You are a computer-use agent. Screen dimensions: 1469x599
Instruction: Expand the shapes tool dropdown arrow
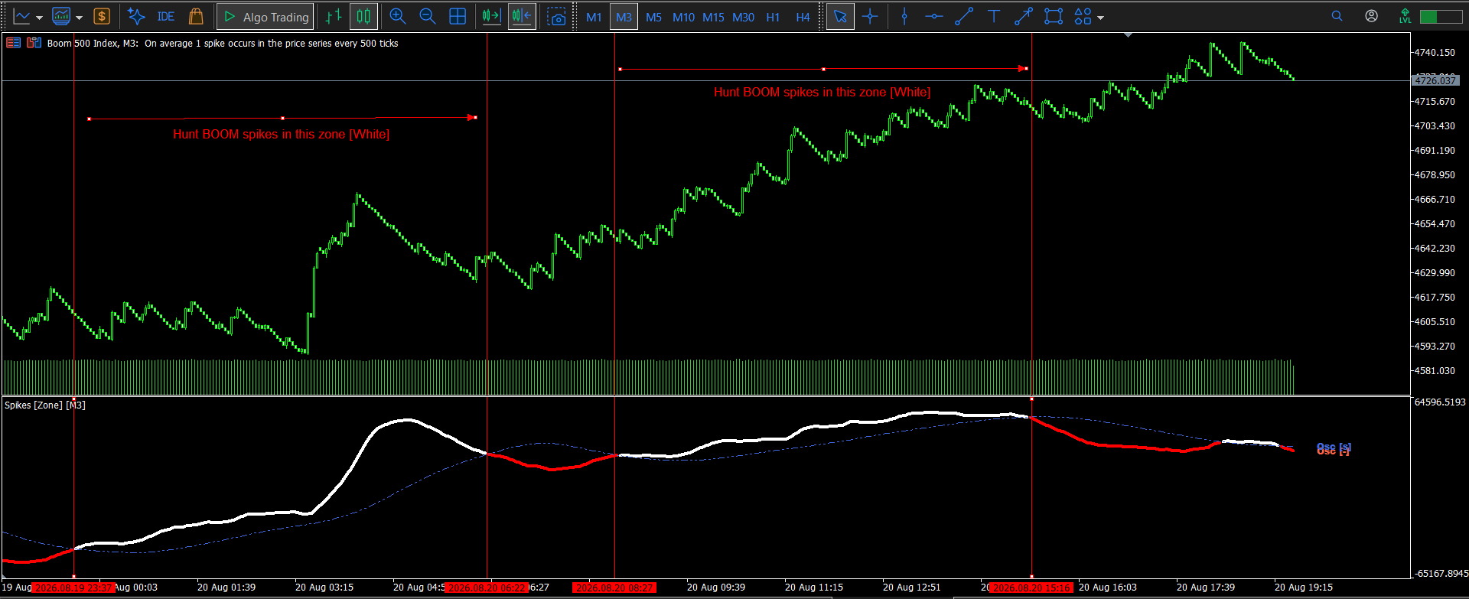point(1100,17)
